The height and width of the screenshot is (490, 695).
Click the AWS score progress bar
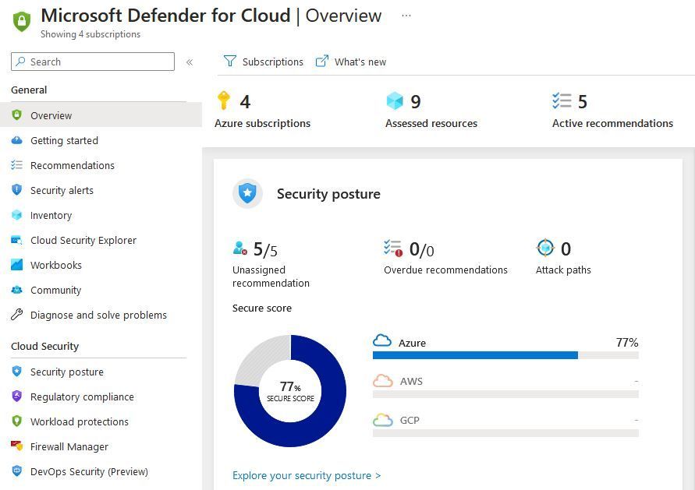[505, 394]
